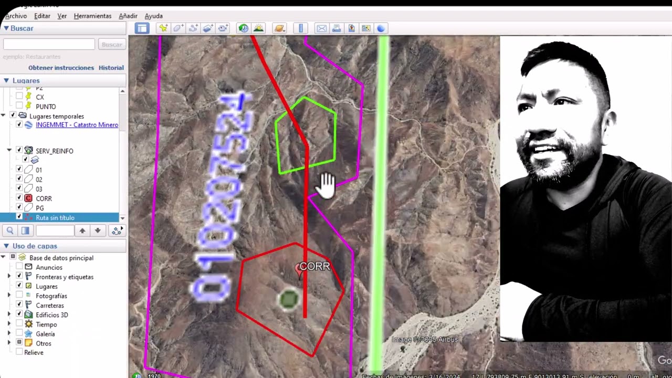
Task: Click the red C icon beside CORR
Action: (x=29, y=198)
